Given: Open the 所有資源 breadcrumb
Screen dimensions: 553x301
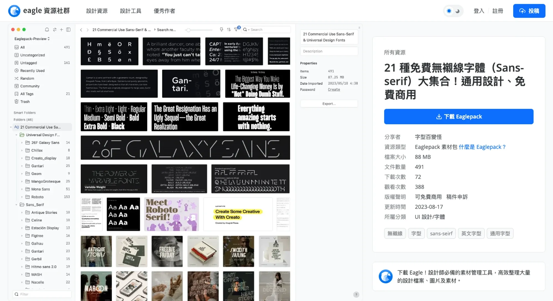Looking at the screenshot, I should pyautogui.click(x=395, y=52).
